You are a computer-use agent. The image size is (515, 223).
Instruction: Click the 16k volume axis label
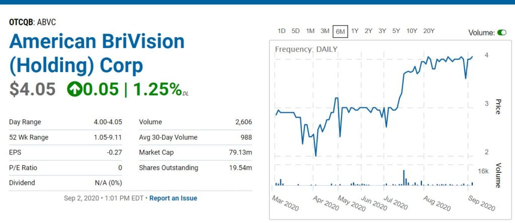click(x=483, y=171)
